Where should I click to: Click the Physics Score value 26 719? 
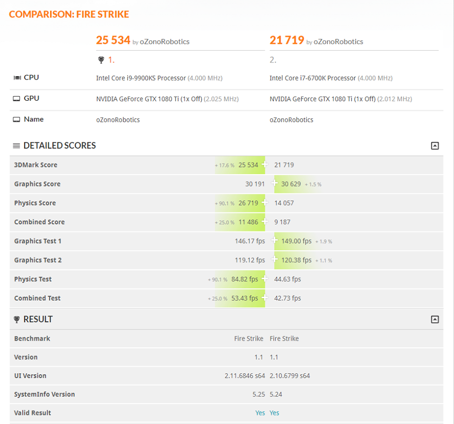(248, 203)
